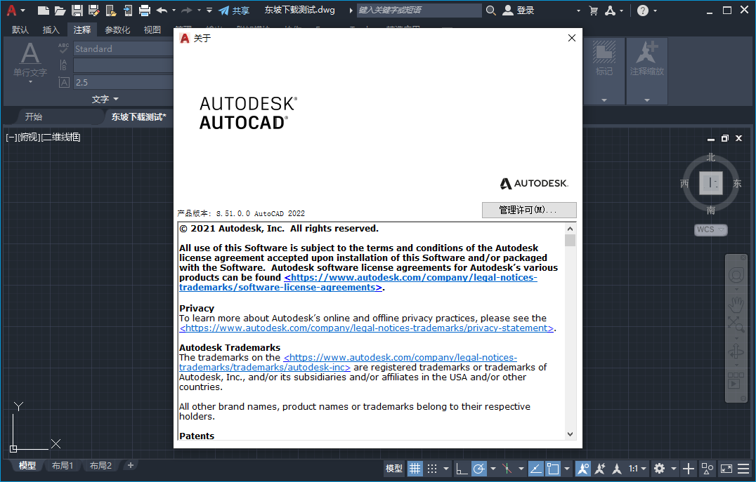
Task: Open the WCS dropdown below the ViewCube
Action: (x=710, y=229)
